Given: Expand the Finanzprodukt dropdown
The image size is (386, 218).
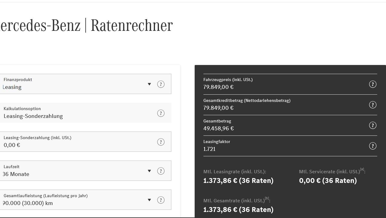Looking at the screenshot, I should 149,84.
